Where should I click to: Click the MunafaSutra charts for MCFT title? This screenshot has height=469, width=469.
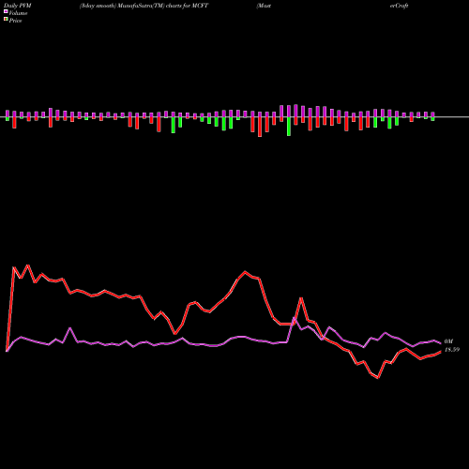tap(144, 6)
